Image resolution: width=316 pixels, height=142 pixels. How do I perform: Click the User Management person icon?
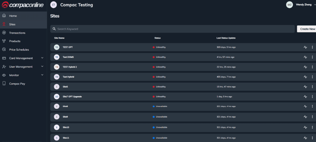tap(4, 67)
